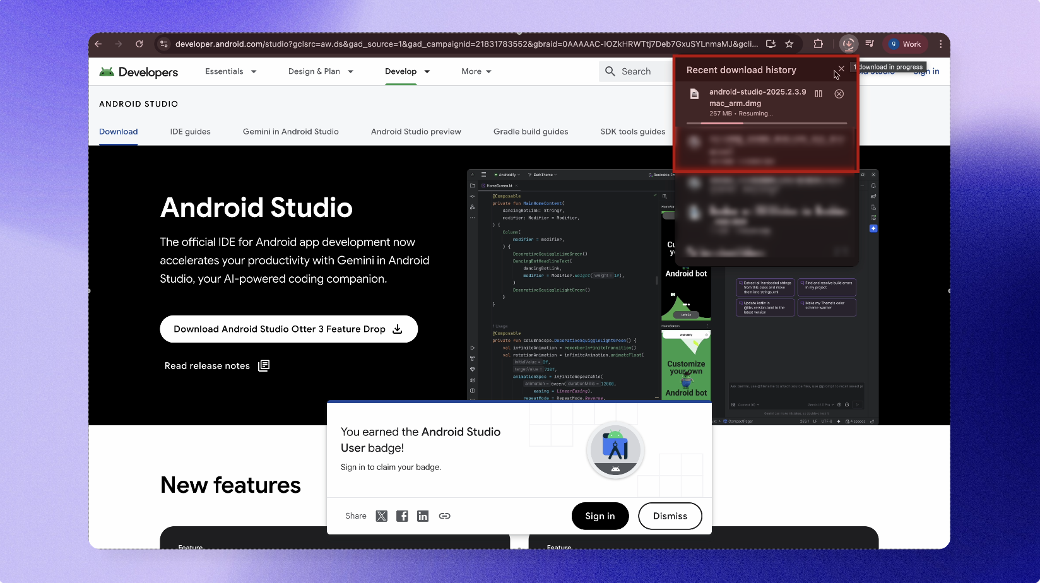Open the Chrome extensions puzzle icon
Screen dimensions: 1040x583
(818, 44)
